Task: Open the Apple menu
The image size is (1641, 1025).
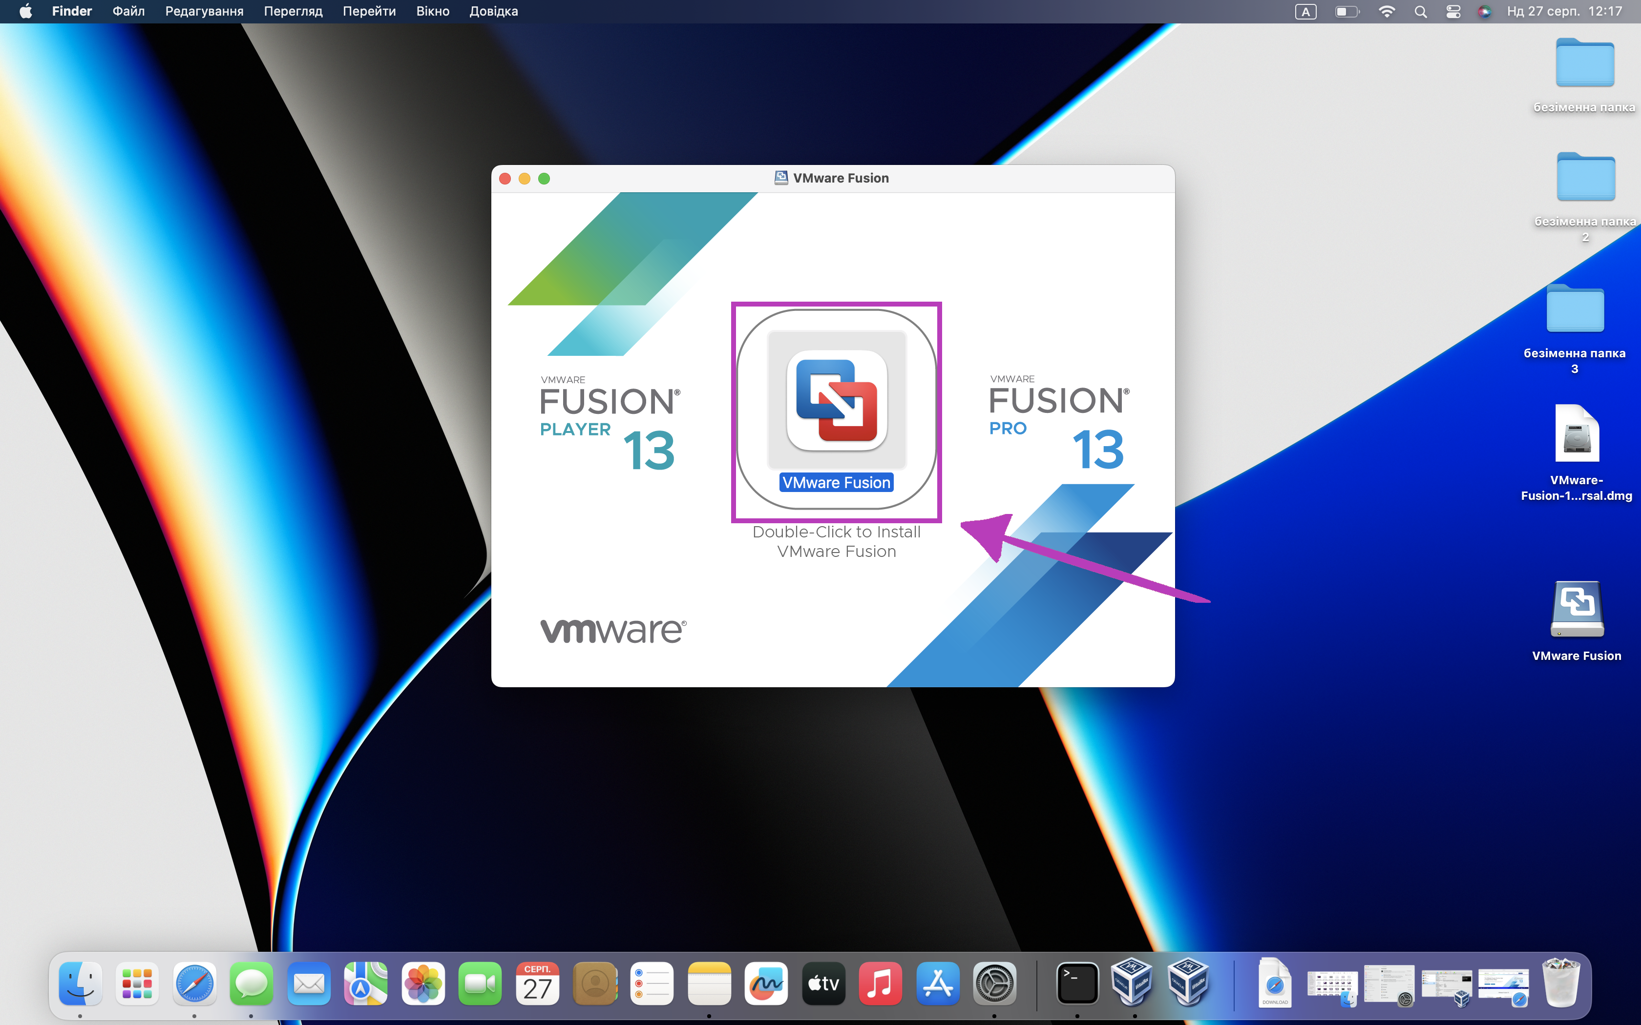Action: click(26, 12)
